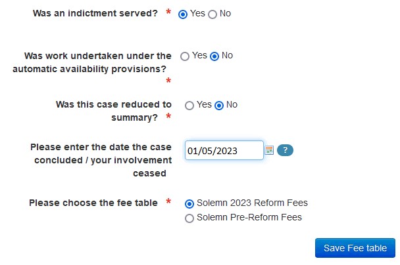
Task: Click the 'Please choose the fee table' label
Action: (93, 203)
